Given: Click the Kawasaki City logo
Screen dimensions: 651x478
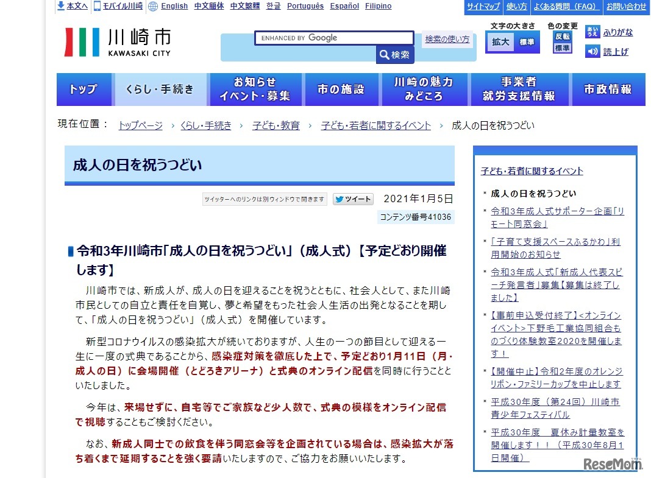Looking at the screenshot, I should point(118,42).
